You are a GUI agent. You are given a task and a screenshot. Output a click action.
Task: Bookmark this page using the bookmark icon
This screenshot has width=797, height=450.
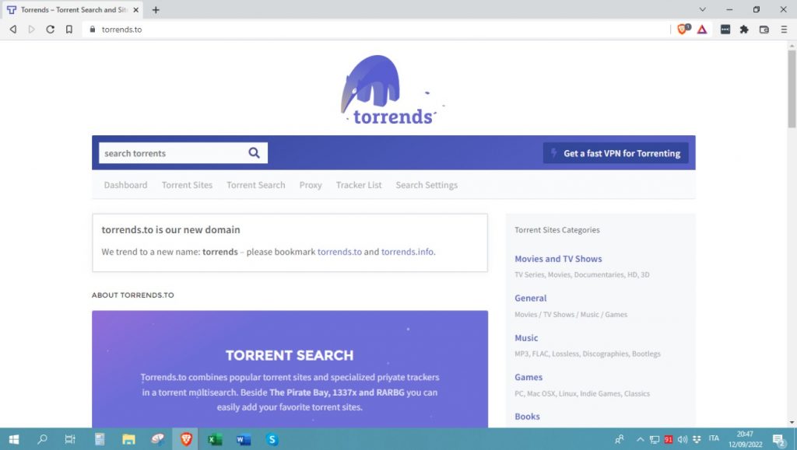69,30
